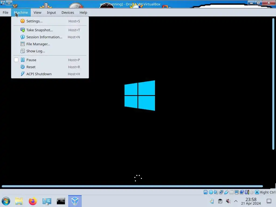Viewport: 276px width, 207px height.
Task: Open the window menu icon in title bar
Action: (x=3, y=3)
